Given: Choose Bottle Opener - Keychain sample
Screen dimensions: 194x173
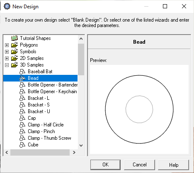Looking at the screenshot, I should pos(52,91).
